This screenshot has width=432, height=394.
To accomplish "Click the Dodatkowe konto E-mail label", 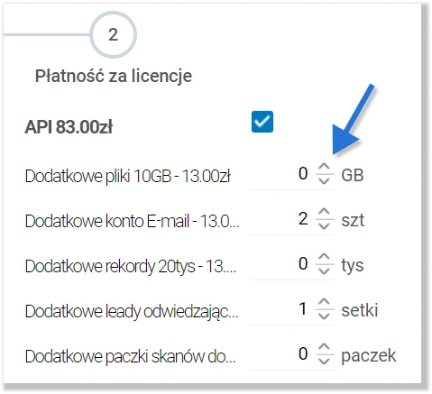I will 132,221.
